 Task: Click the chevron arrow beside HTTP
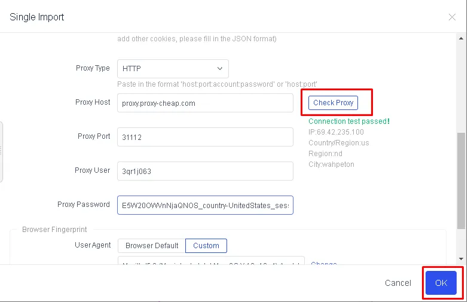coord(219,69)
